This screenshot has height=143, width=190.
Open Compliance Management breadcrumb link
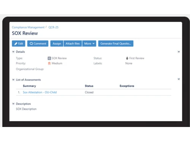click(28, 27)
